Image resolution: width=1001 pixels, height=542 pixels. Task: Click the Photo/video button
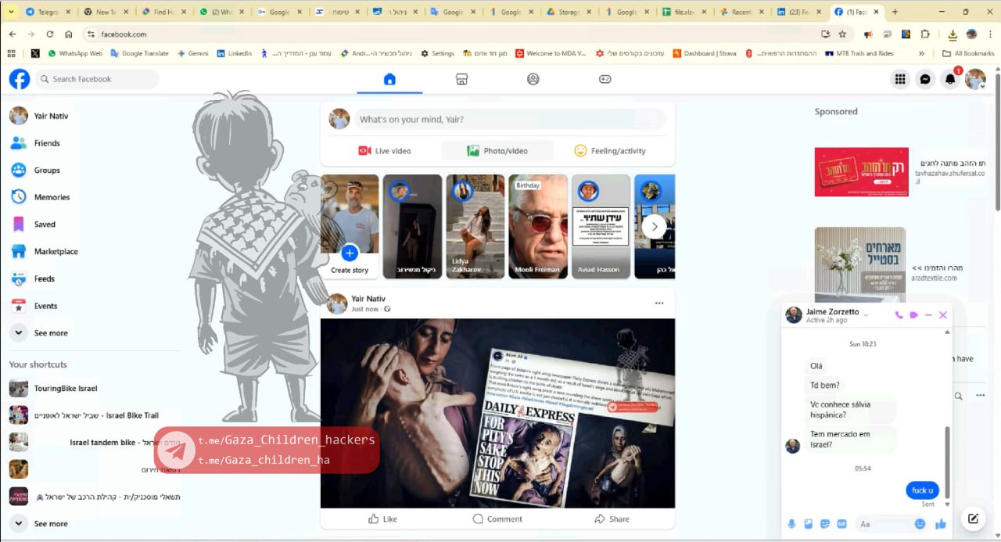pos(497,151)
